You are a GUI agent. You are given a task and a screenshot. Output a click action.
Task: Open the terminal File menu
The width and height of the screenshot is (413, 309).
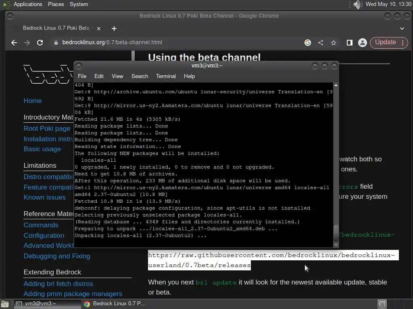click(82, 76)
